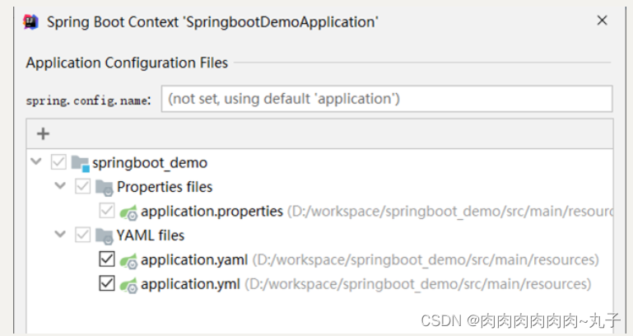Collapse the YAML files node
Viewport: 633px width, 336px height.
coord(60,236)
